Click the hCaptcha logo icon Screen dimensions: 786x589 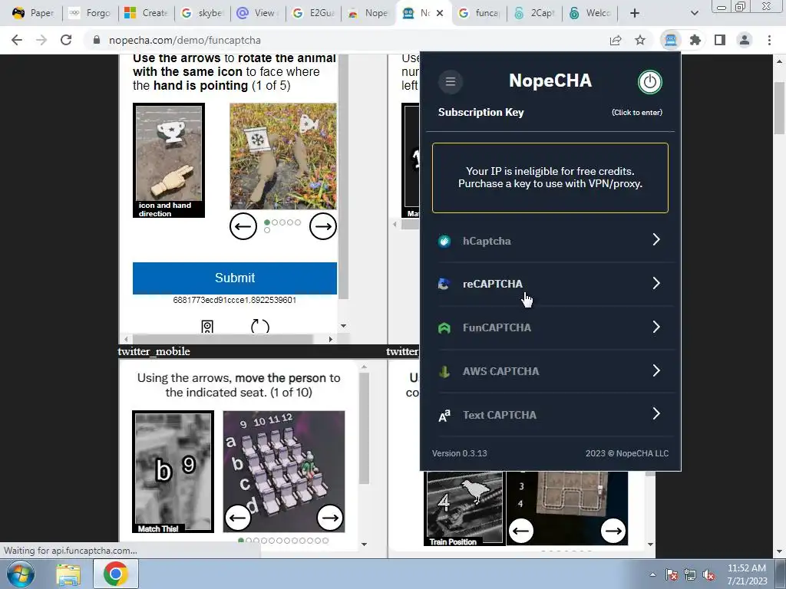pyautogui.click(x=444, y=241)
